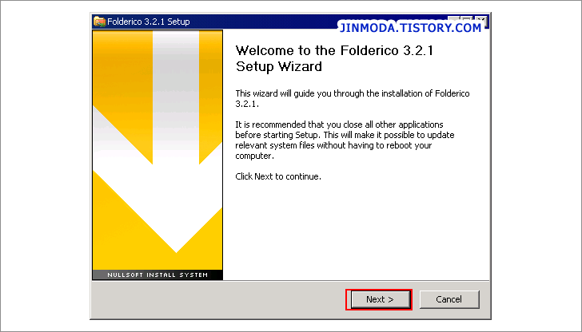The height and width of the screenshot is (332, 582).
Task: Click the 'It is recommended that you close' paragraph
Action: [345, 140]
